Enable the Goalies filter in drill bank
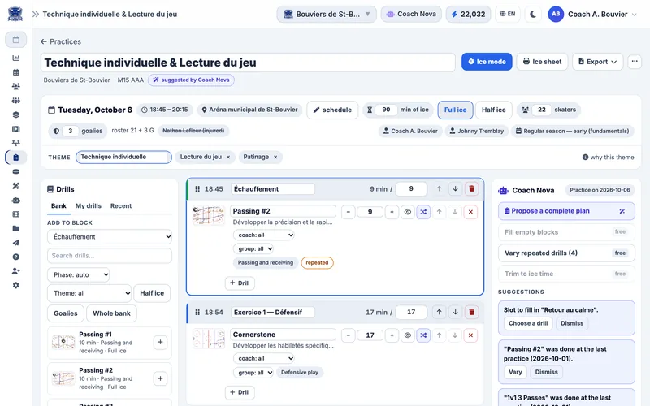The width and height of the screenshot is (650, 406). click(x=66, y=313)
